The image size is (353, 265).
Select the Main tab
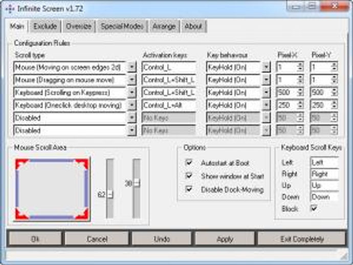point(17,26)
